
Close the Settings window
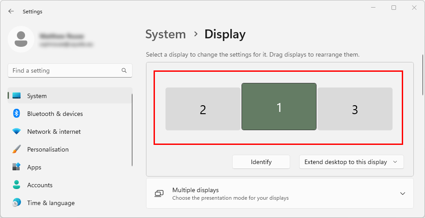pyautogui.click(x=414, y=8)
